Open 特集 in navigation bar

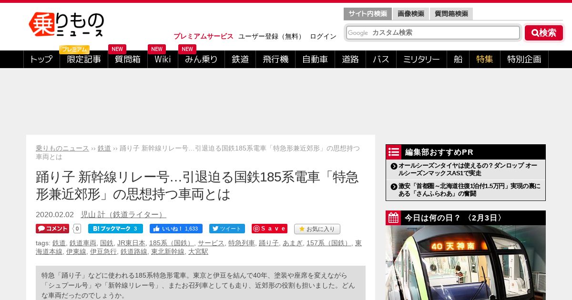pyautogui.click(x=485, y=59)
